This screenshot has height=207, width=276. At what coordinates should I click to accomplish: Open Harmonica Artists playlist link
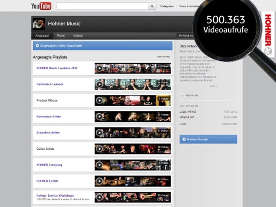pos(48,117)
